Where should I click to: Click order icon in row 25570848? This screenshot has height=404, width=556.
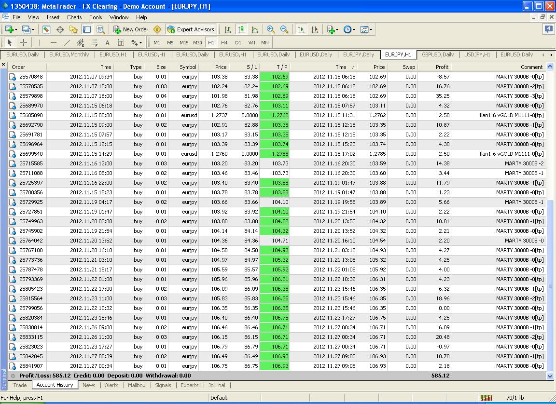[13, 77]
